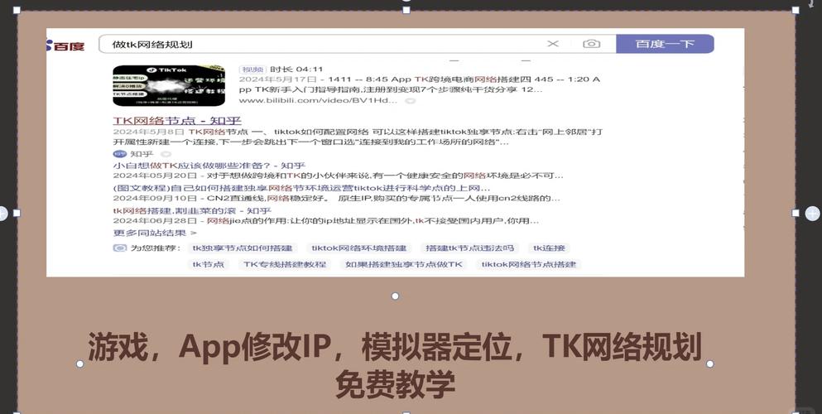The height and width of the screenshot is (414, 822).
Task: Click the date 2024年09月10日
Action: (x=155, y=199)
